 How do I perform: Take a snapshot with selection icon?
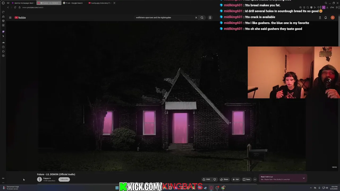pos(308,7)
